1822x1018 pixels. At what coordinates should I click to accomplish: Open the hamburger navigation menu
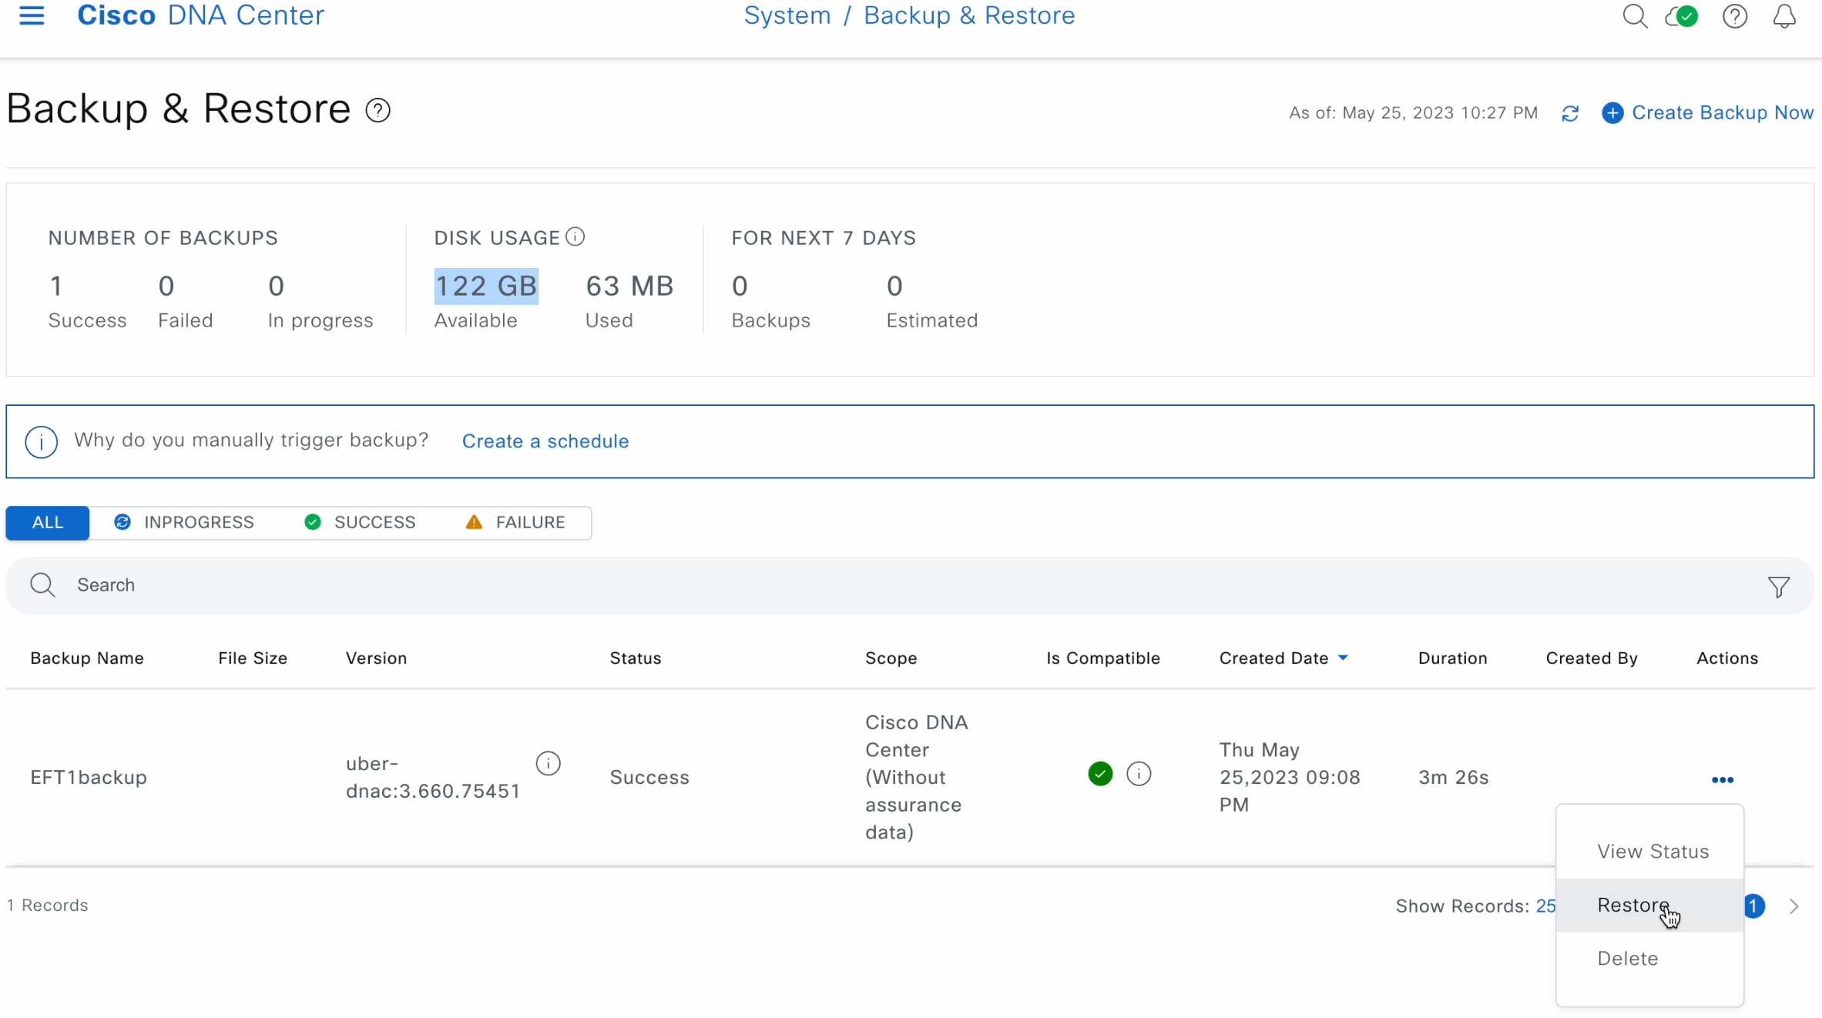(32, 15)
